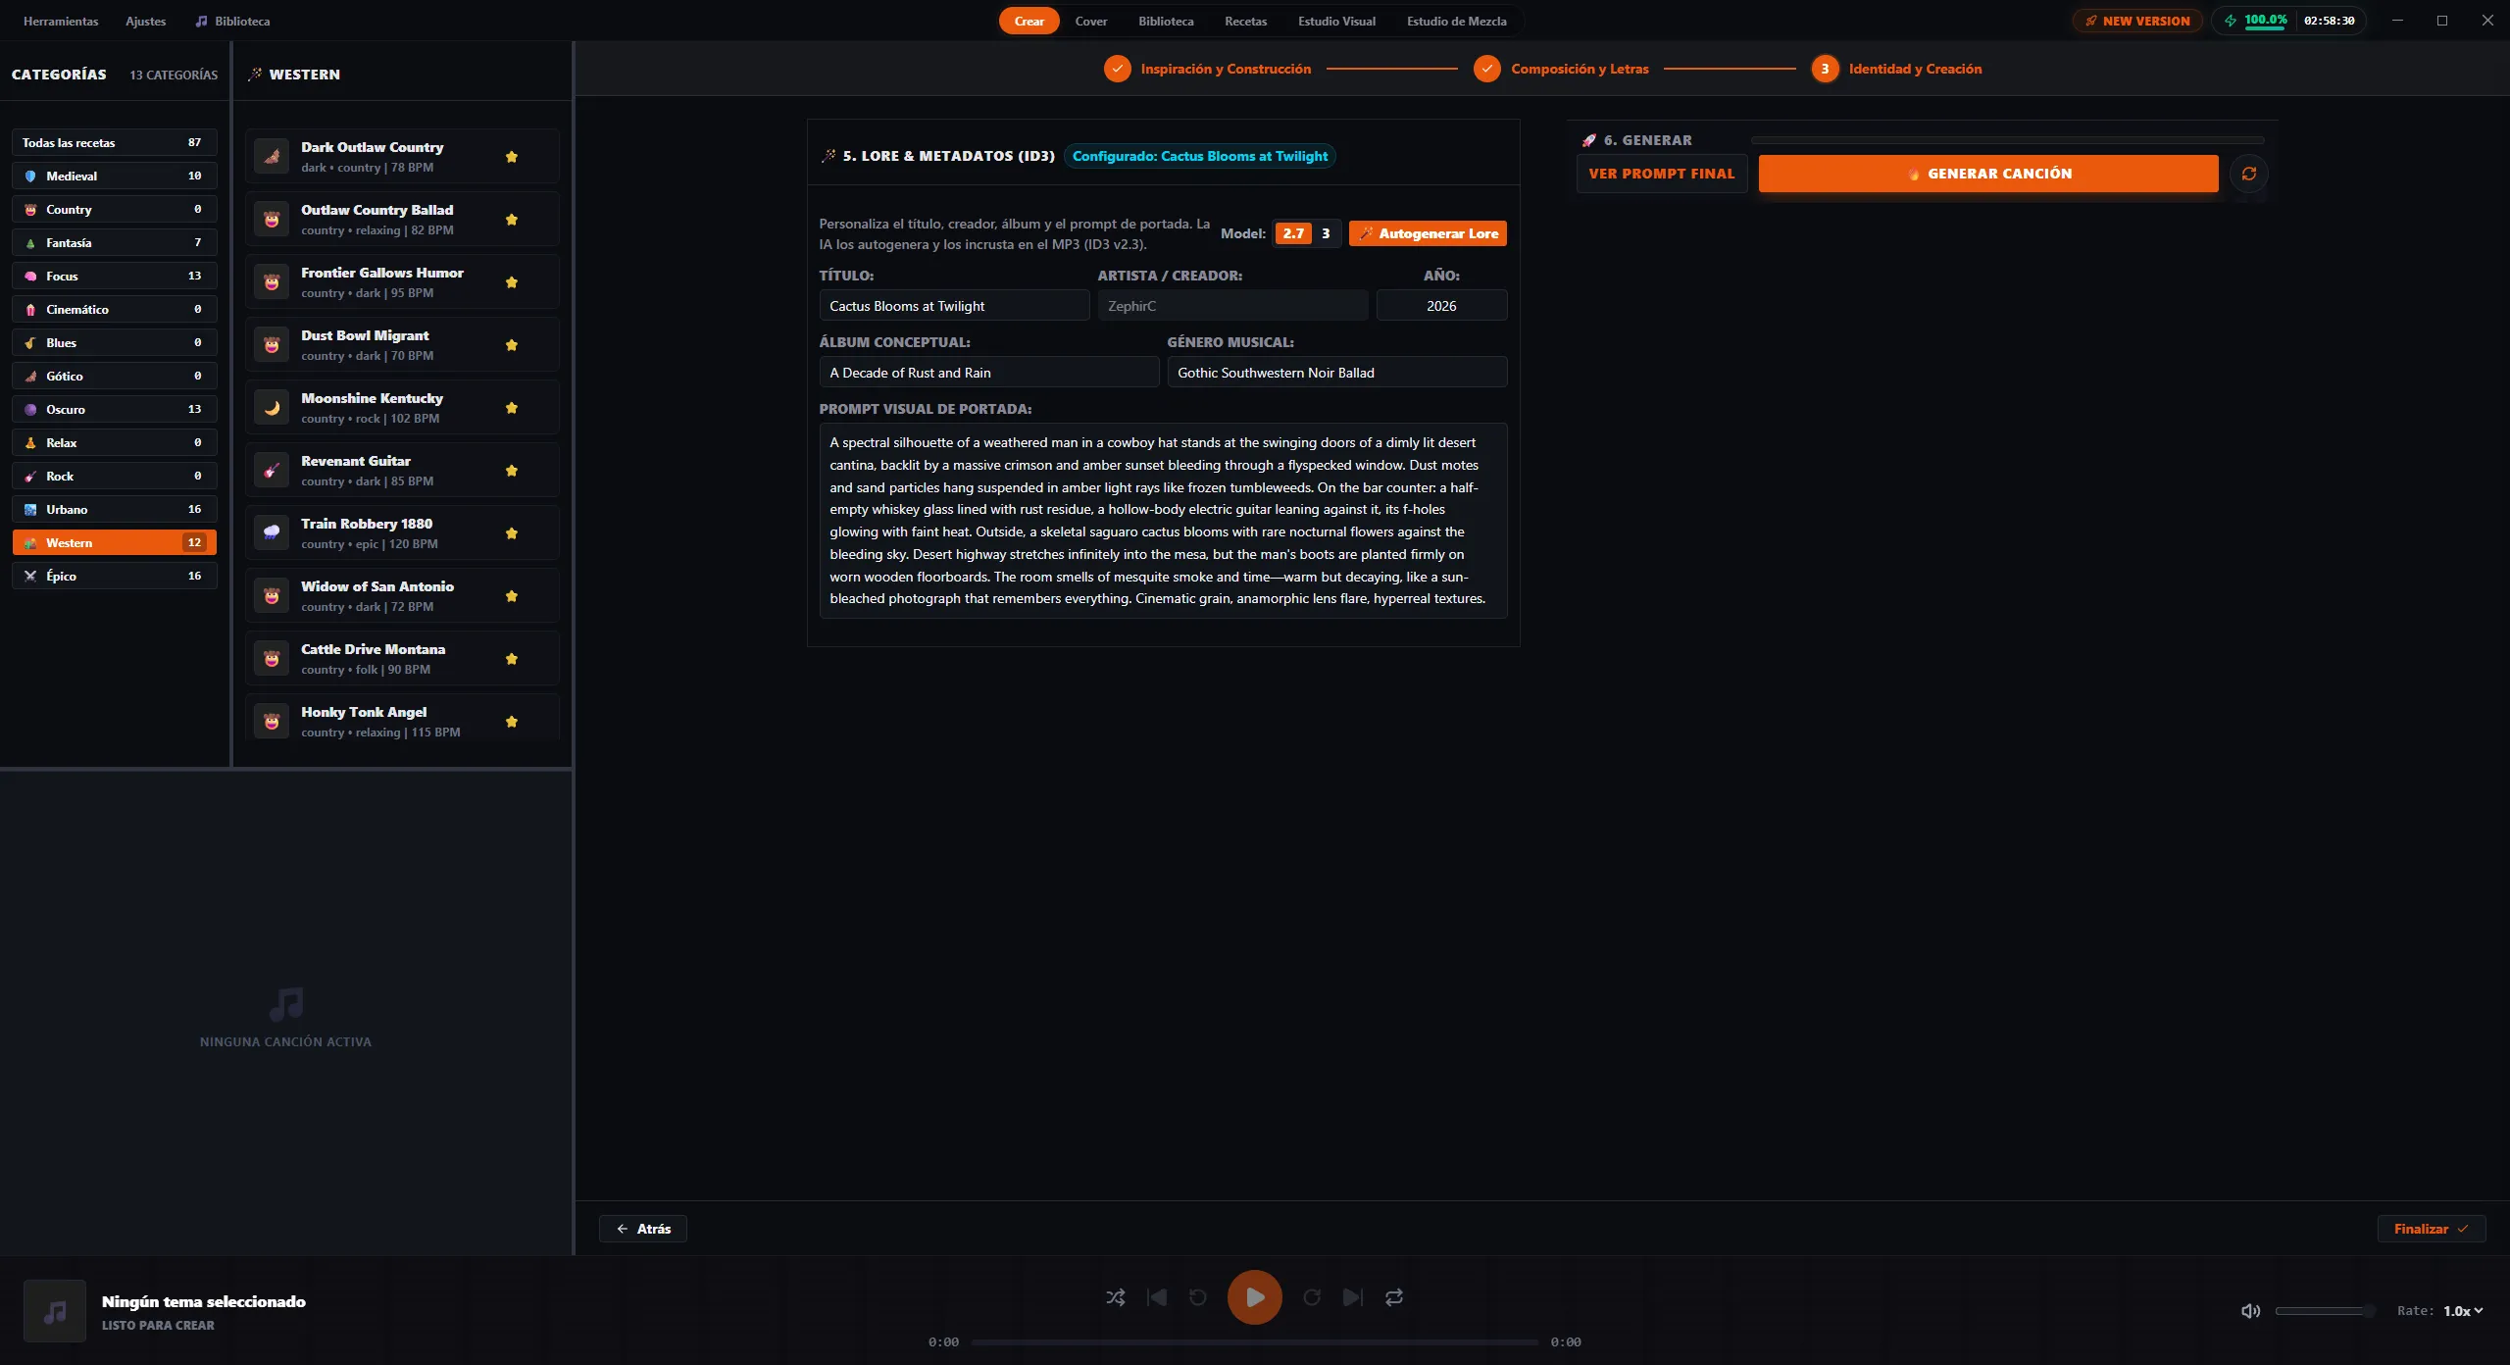Start playback with the play button
Screen dimensions: 2510x1365
tap(1255, 1297)
